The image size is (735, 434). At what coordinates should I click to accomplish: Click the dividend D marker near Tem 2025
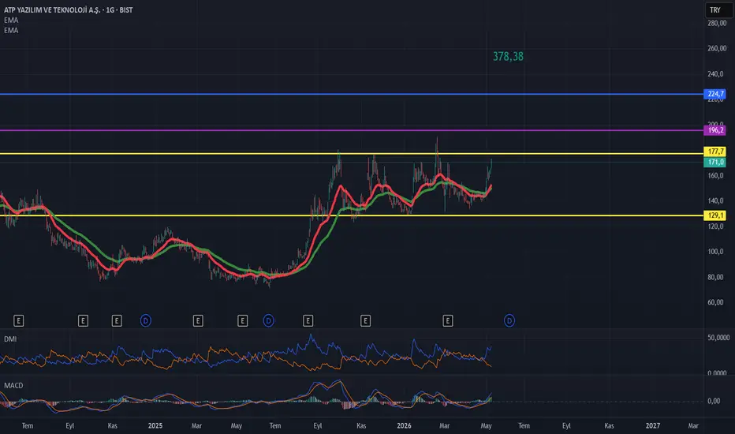[269, 321]
